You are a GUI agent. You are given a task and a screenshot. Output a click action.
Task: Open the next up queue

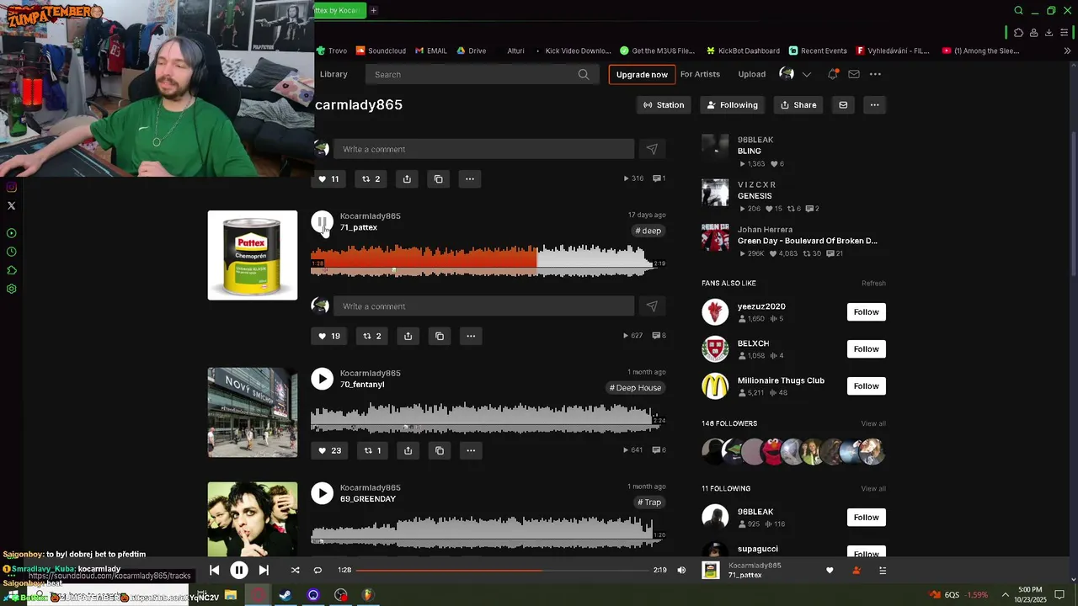[883, 571]
